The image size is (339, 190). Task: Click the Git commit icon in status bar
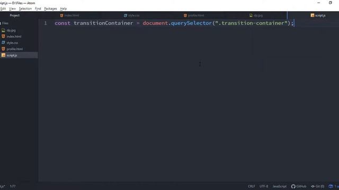pyautogui.click(x=313, y=186)
